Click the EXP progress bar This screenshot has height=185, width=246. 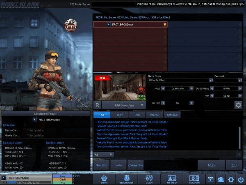(x=29, y=183)
